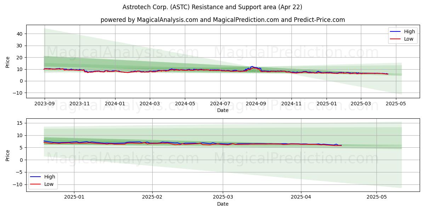Click the 'Date' axis label under top chart
This screenshot has height=212, width=425.
tap(223, 111)
